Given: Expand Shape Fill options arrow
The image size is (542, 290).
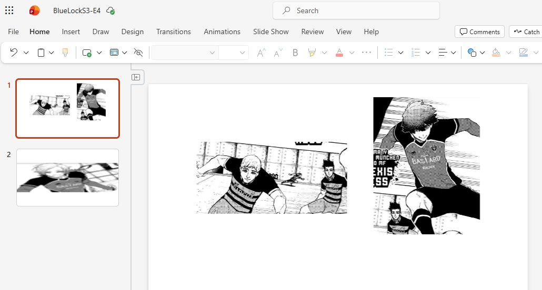Looking at the screenshot, I should click(x=508, y=53).
